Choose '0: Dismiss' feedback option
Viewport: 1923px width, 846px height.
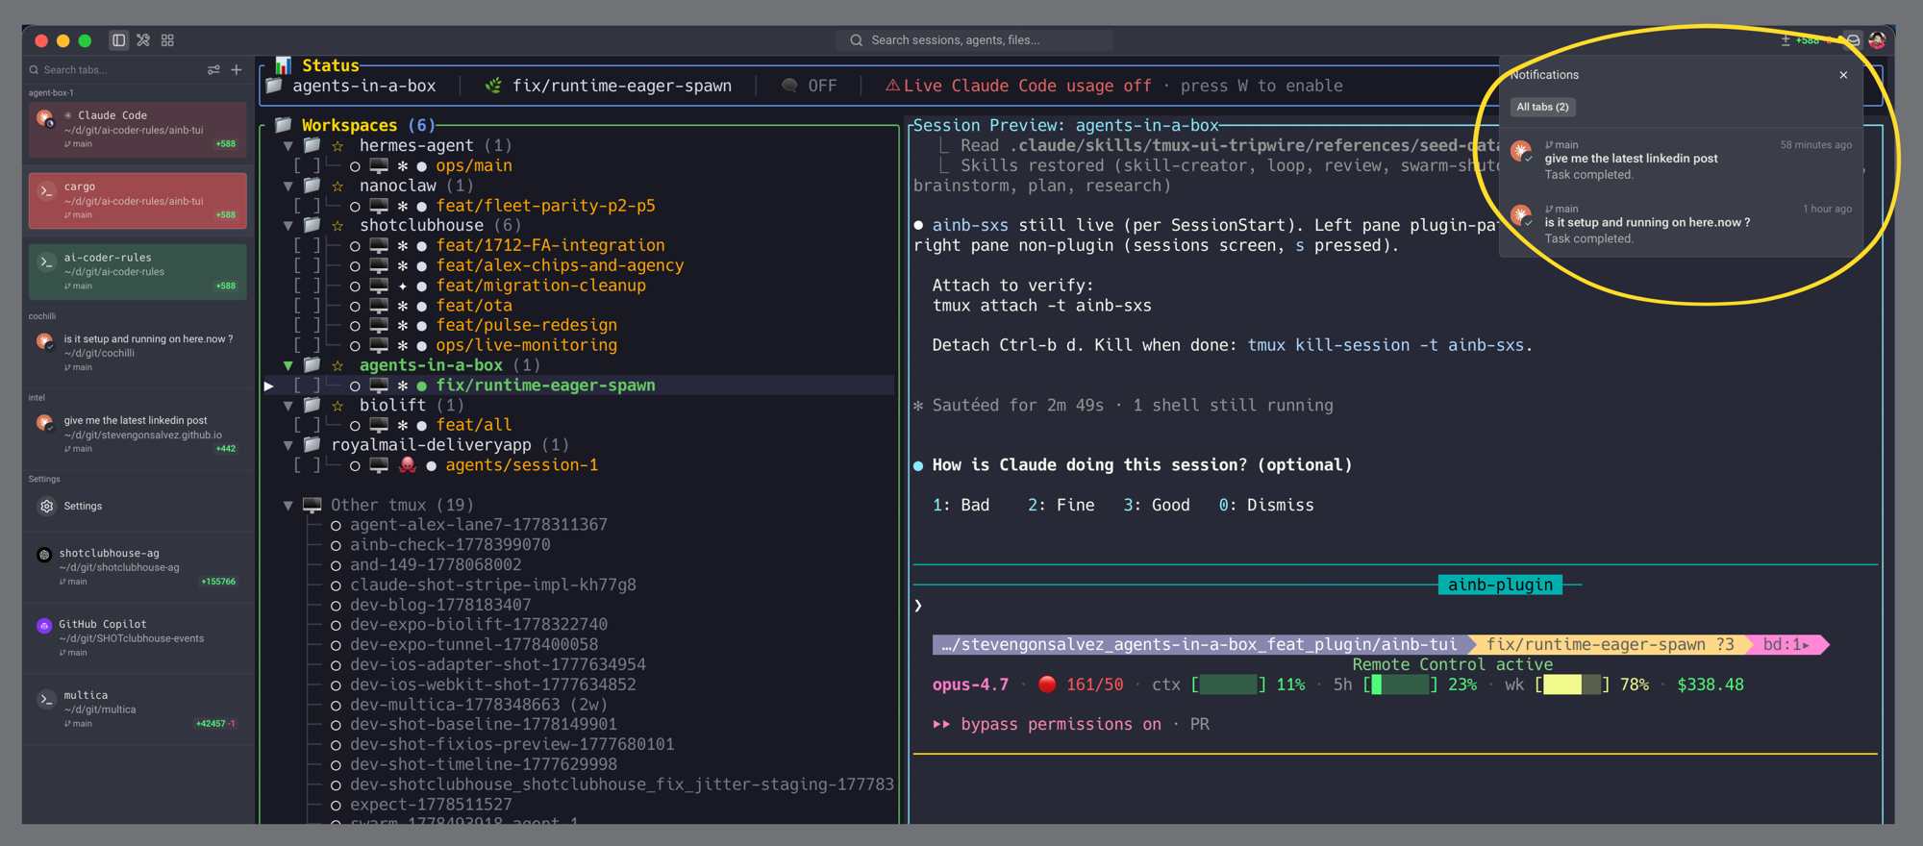coord(1266,505)
